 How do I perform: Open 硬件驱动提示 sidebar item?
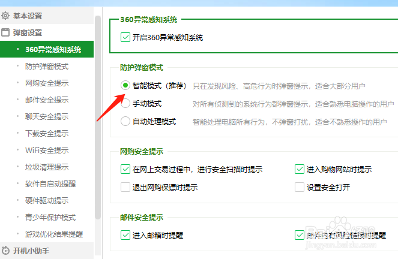[x=47, y=200]
